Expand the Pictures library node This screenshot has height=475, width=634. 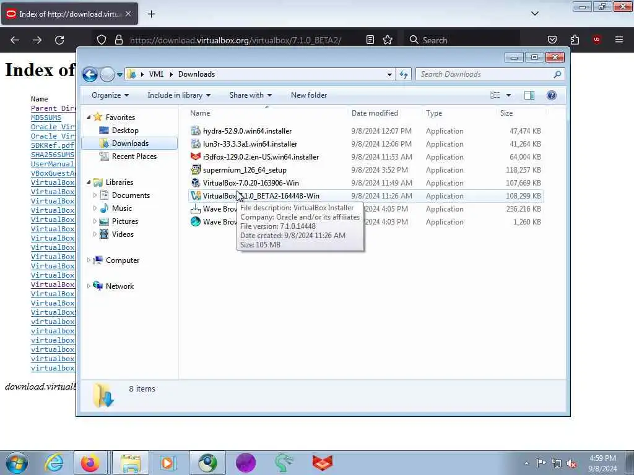(95, 221)
